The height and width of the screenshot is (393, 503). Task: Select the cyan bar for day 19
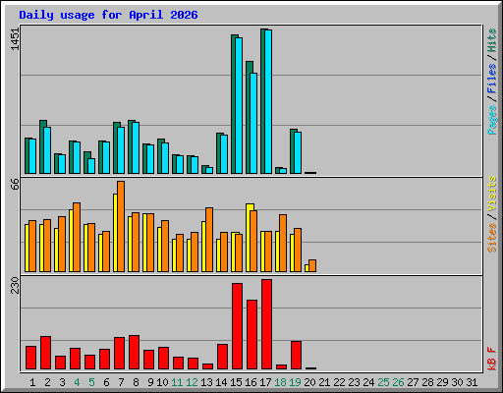(x=298, y=152)
